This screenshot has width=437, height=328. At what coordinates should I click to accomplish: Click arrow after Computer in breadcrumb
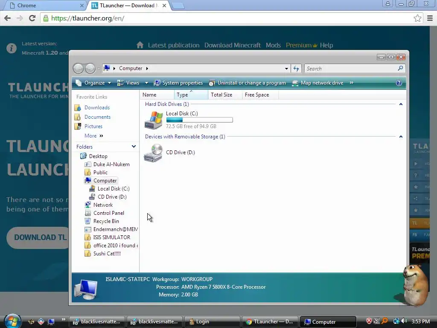pos(147,68)
